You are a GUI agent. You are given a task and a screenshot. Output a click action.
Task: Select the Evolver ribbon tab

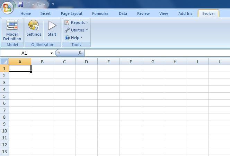pyautogui.click(x=209, y=13)
